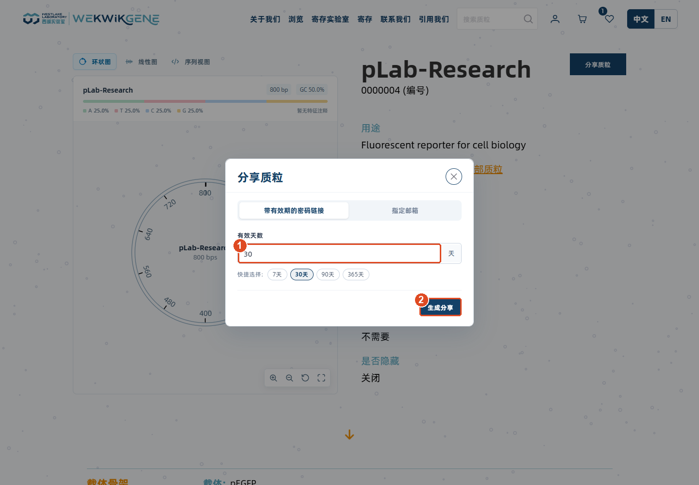This screenshot has width=699, height=485.
Task: Choose the 90天 quick option
Action: click(328, 275)
